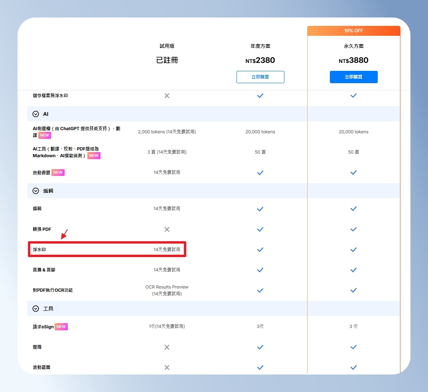Click 14天免費試用 in the 浮水印 row

click(167, 250)
